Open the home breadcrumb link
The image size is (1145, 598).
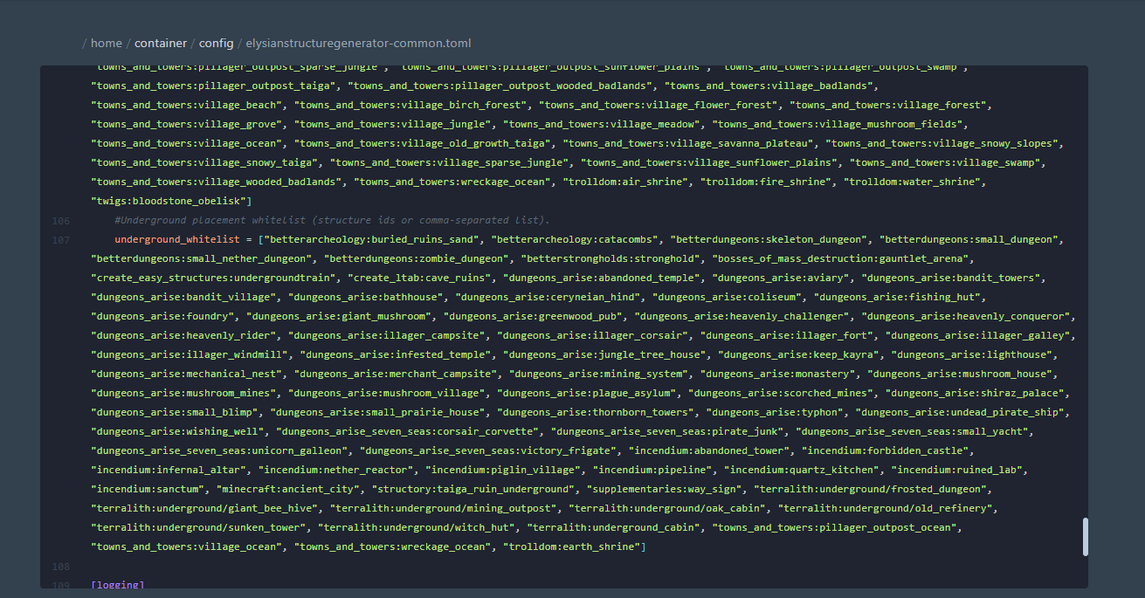pyautogui.click(x=107, y=43)
